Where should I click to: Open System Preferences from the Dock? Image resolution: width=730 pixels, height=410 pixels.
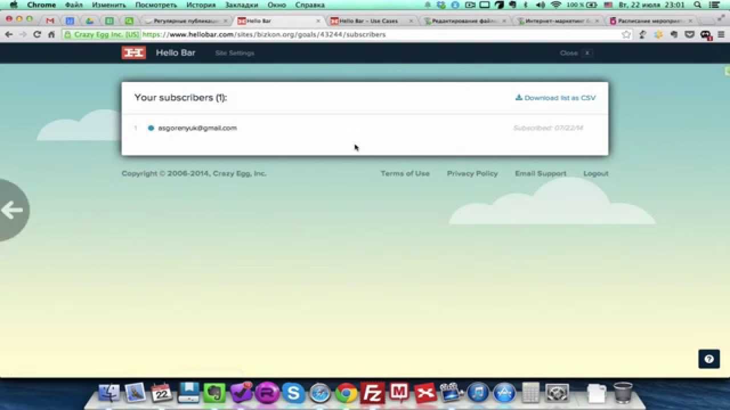pyautogui.click(x=557, y=393)
